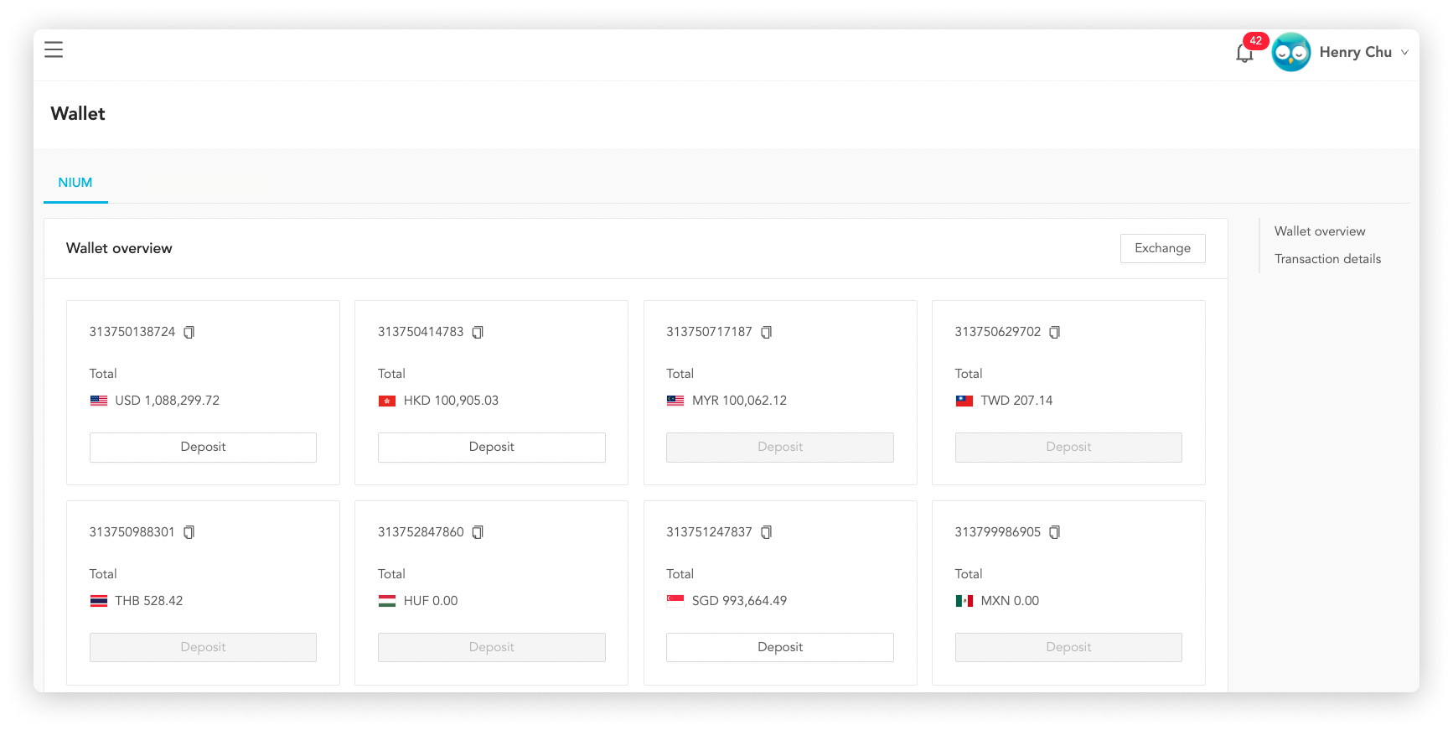Click account number text 313750138724
The width and height of the screenshot is (1453, 730).
tap(132, 332)
